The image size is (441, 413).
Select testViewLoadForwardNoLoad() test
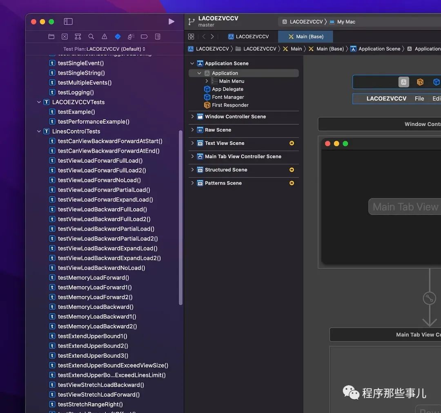pos(99,180)
